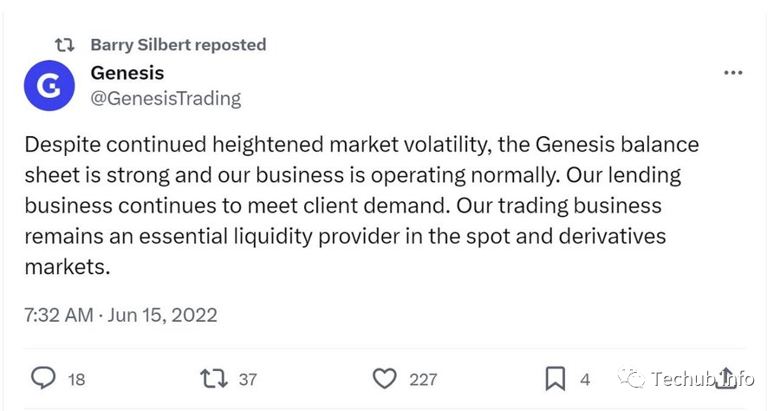The height and width of the screenshot is (411, 780).
Task: Click the reply count 18
Action: [x=76, y=379]
